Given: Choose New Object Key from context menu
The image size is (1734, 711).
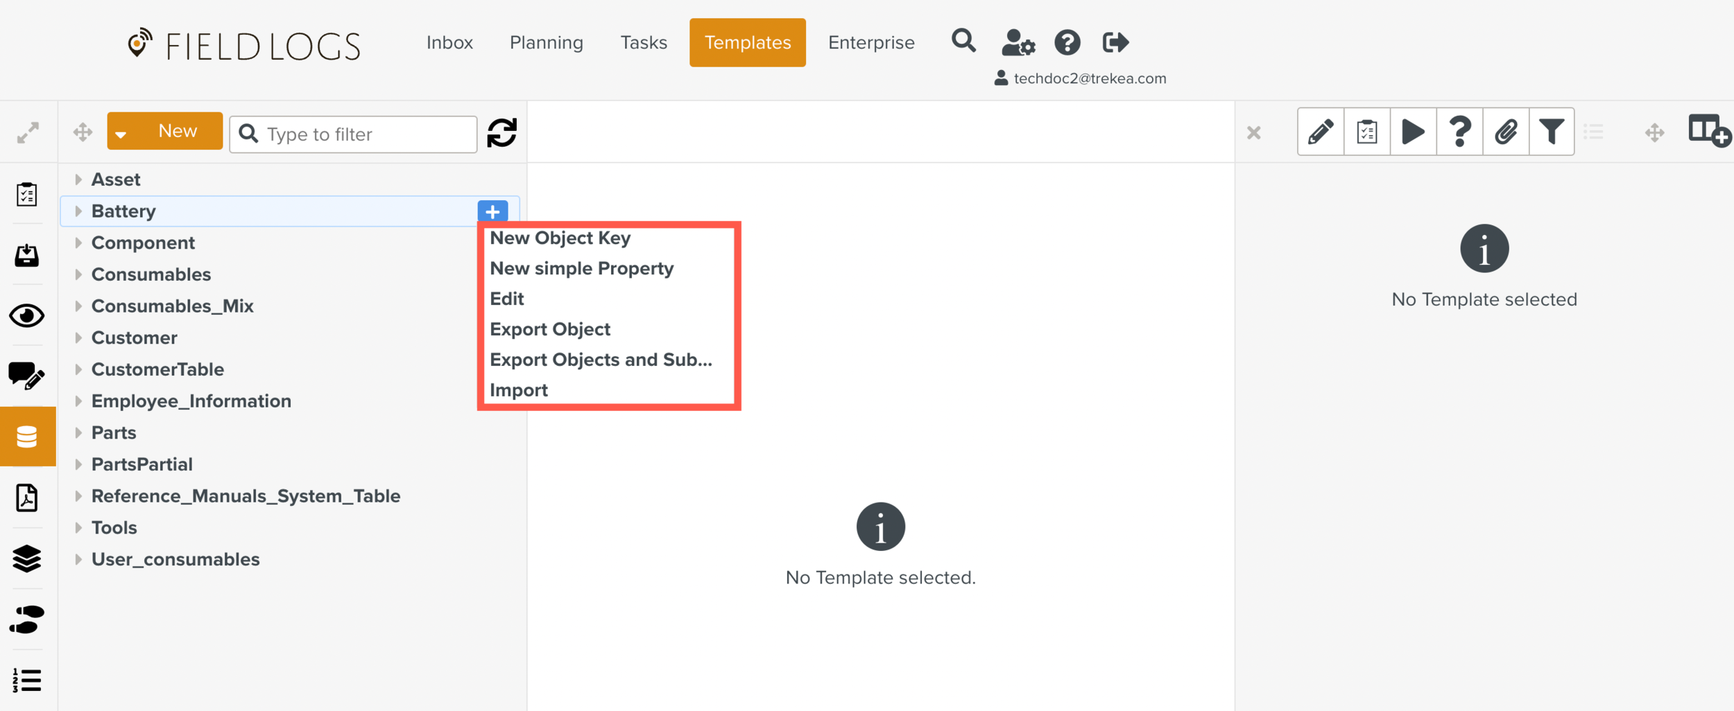Looking at the screenshot, I should [x=560, y=238].
